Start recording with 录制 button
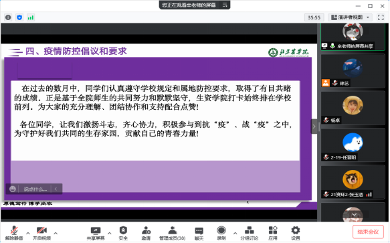Screen dimensions: 390x243 coord(221,233)
